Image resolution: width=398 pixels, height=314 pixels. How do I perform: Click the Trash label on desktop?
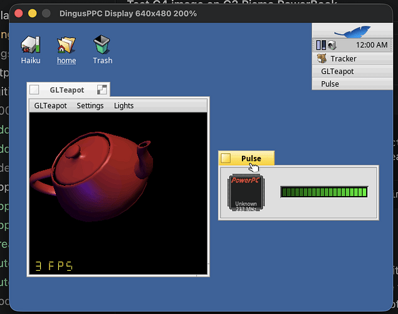point(103,60)
